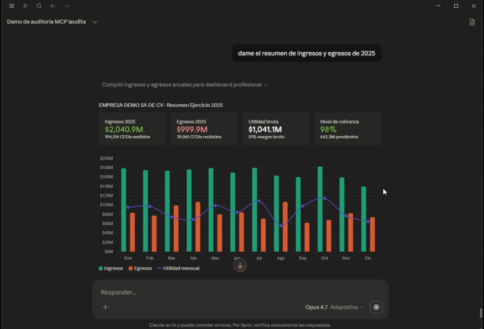Toggle the Ingresos legend item

111,268
